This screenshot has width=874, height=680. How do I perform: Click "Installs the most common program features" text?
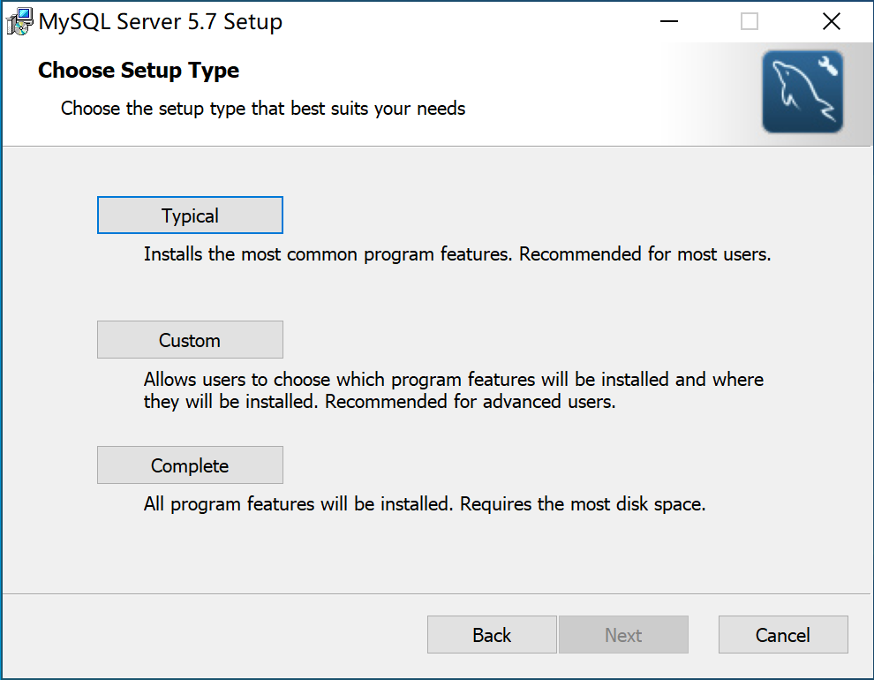point(327,254)
